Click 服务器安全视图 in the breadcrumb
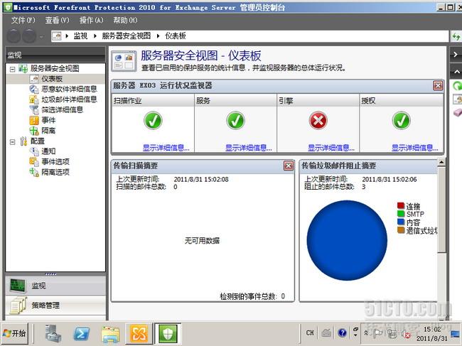Viewport: 462px width, 346px height. pyautogui.click(x=126, y=36)
